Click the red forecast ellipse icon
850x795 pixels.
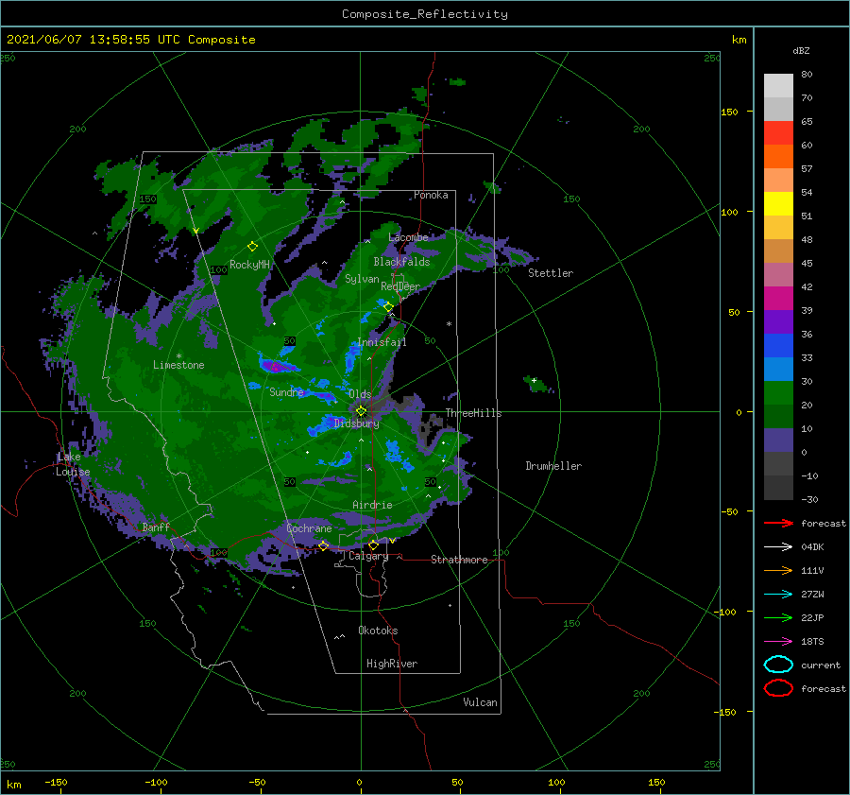coord(778,688)
